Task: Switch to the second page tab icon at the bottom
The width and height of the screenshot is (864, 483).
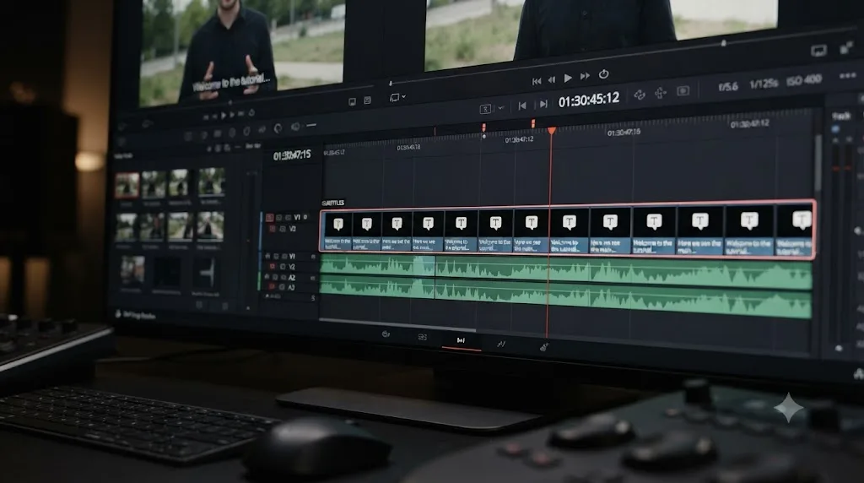Action: click(422, 337)
